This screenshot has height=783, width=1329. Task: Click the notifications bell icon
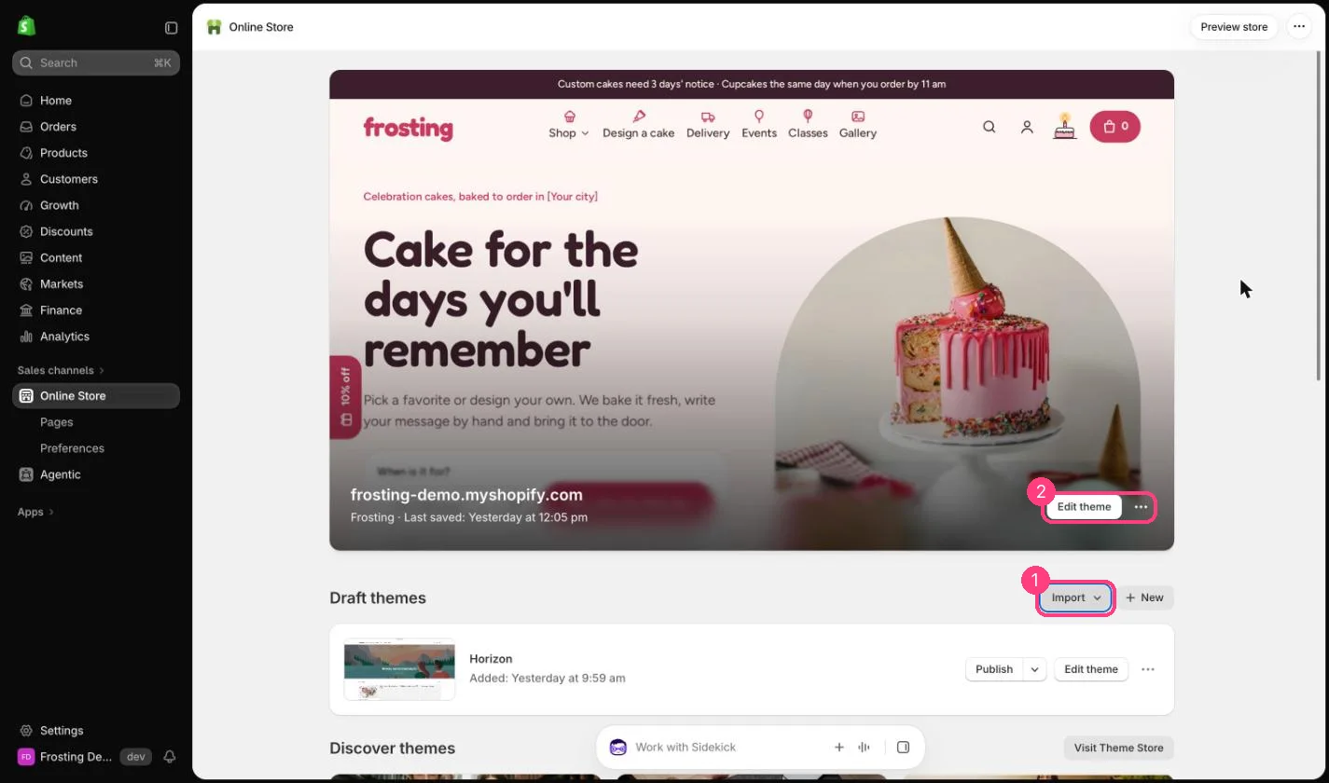tap(170, 757)
